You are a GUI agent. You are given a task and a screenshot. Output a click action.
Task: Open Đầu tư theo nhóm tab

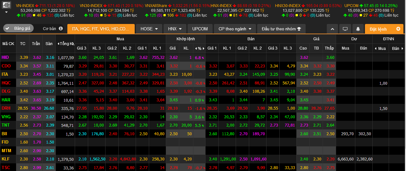point(281,29)
